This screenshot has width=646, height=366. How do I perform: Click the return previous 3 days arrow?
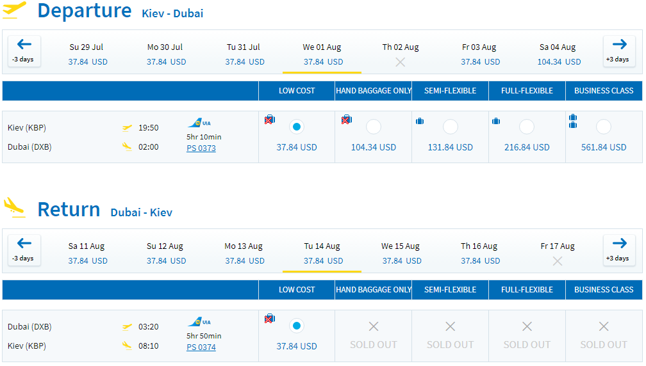click(24, 250)
